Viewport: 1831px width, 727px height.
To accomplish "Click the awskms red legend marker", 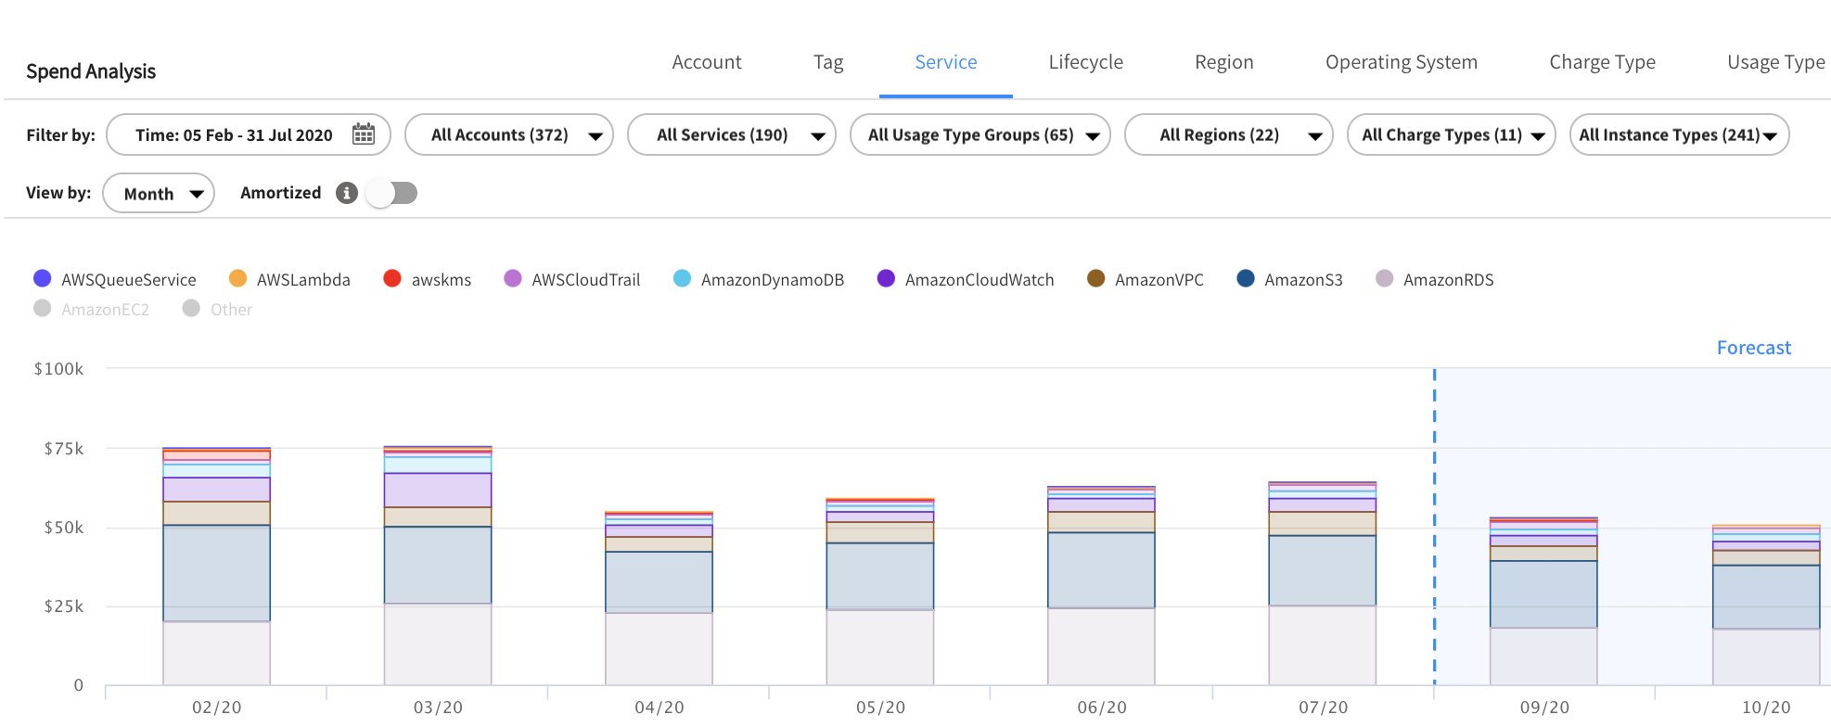I will [x=392, y=279].
